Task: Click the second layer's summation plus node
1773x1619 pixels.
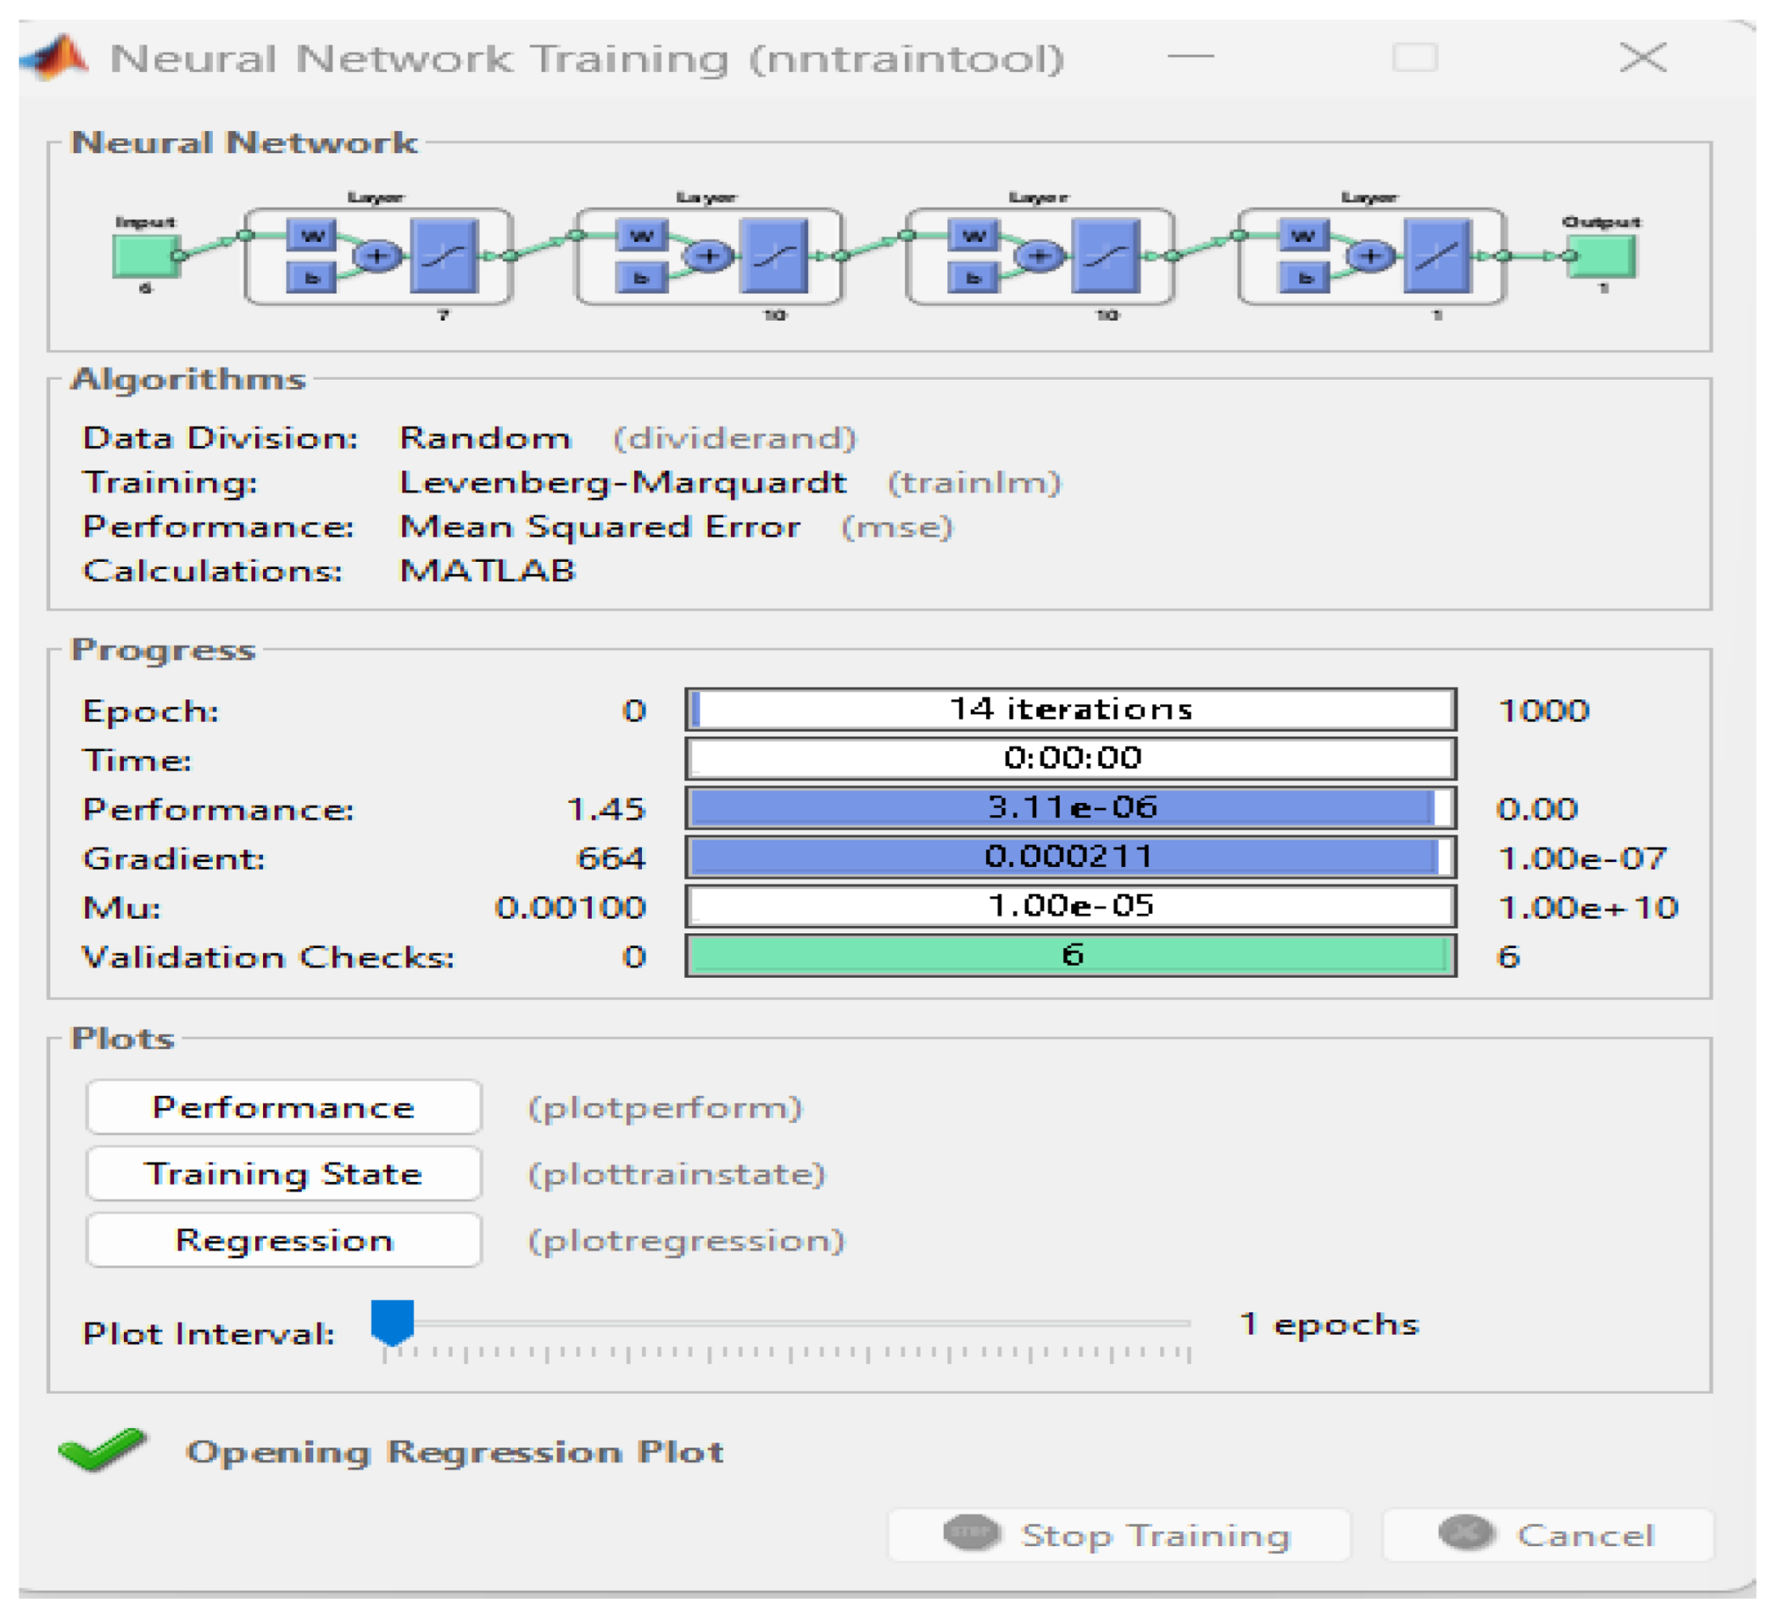Action: click(x=709, y=256)
